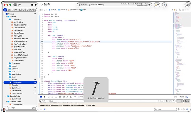This screenshot has height=113, width=192.
Task: Open the Find navigator magnifier tab
Action: point(16,10)
